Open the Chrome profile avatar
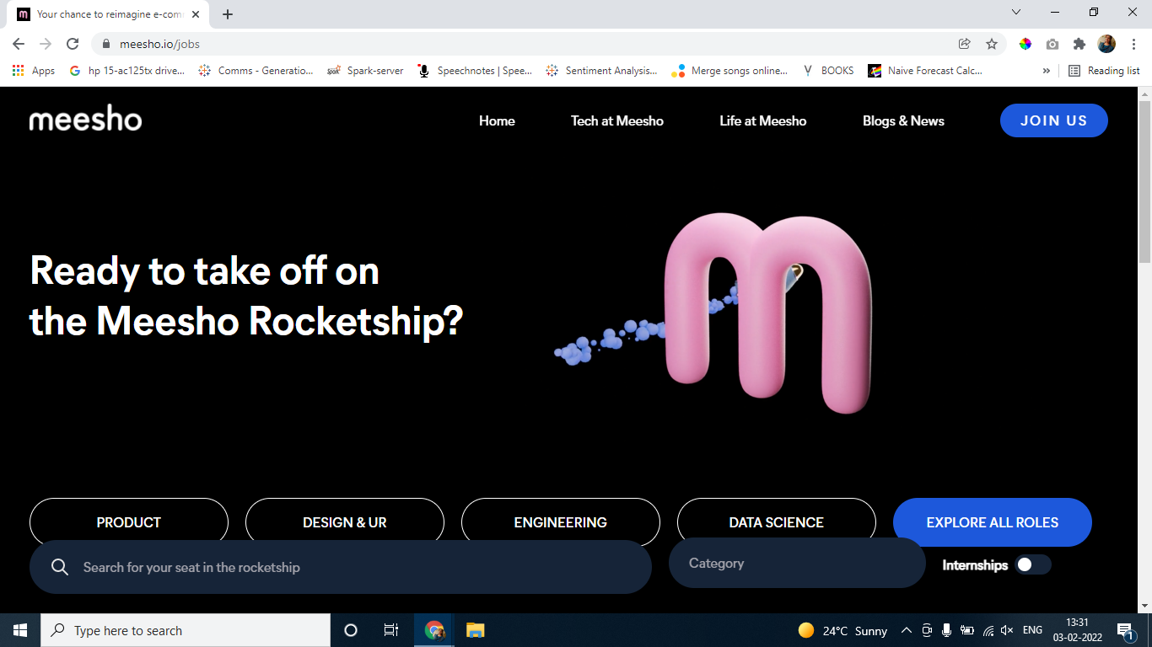Screen dimensions: 1152x647 (1106, 44)
